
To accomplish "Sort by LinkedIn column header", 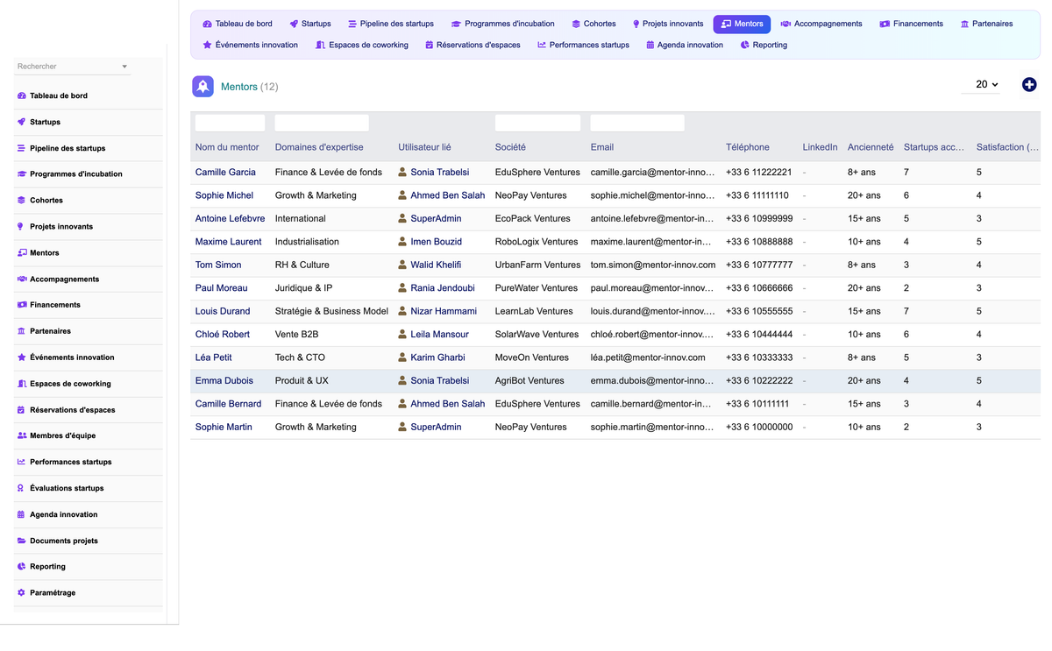I will pyautogui.click(x=820, y=147).
